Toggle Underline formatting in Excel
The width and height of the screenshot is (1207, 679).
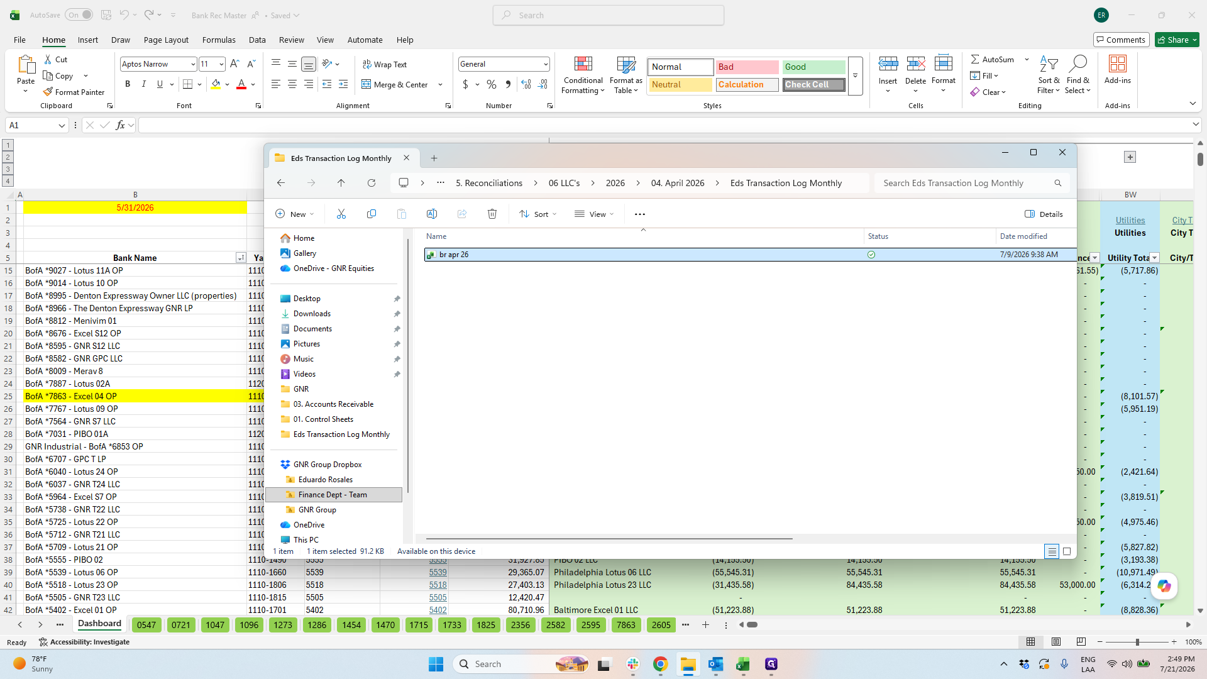pos(160,84)
